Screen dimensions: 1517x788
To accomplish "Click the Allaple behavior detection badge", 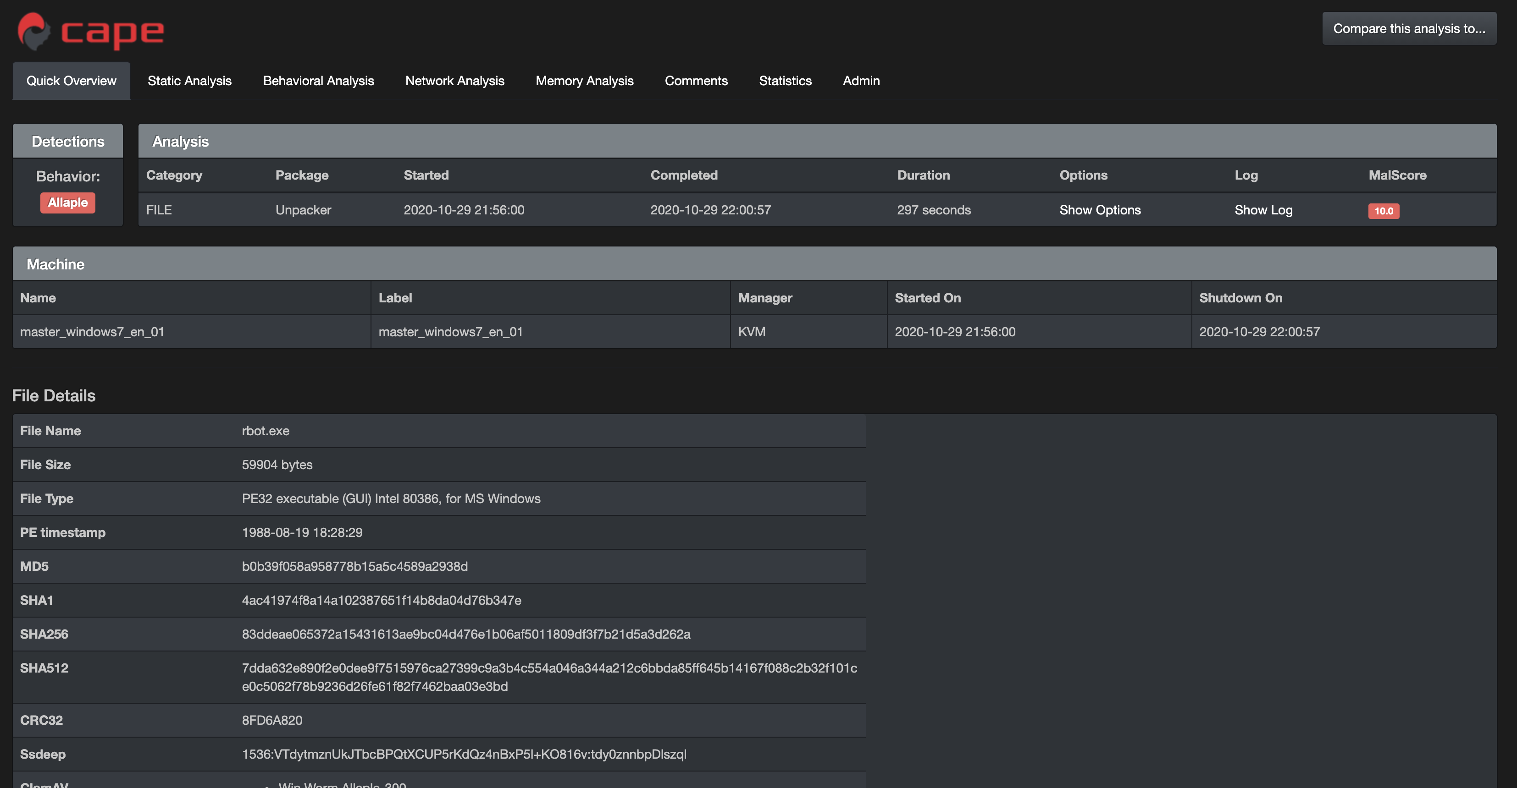I will click(68, 202).
